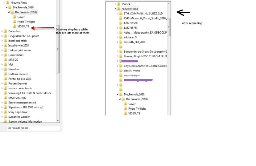Click the Outlook recover folder icon
The height and width of the screenshot is (166, 256).
(x=5, y=74)
